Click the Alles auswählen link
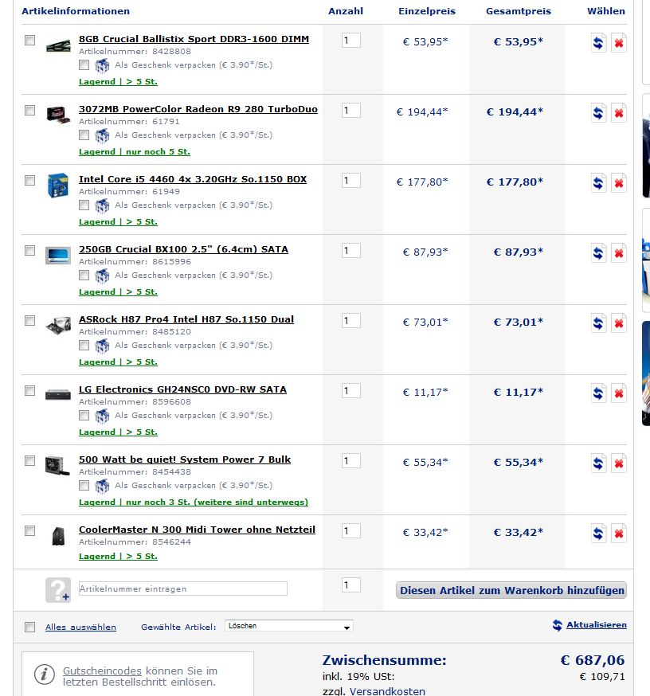The image size is (650, 696). pos(80,628)
